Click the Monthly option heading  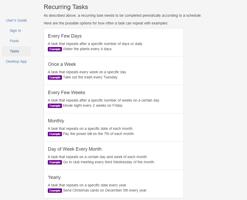56,121
